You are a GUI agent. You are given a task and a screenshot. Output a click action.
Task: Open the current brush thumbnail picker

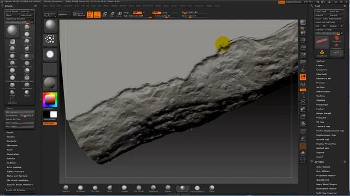pyautogui.click(x=50, y=26)
